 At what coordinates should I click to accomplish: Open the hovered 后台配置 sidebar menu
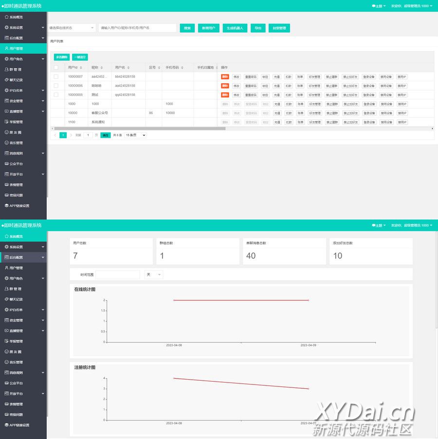click(x=23, y=257)
